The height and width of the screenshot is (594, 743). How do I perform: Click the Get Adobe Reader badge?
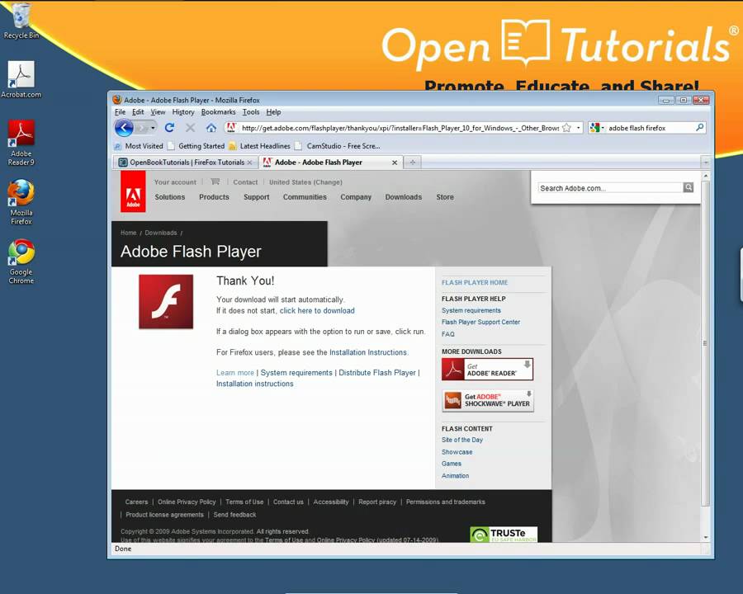tap(487, 370)
